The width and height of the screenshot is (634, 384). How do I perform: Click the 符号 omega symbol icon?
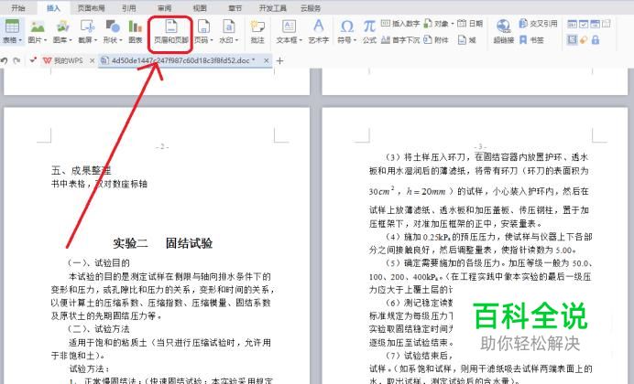(x=346, y=27)
